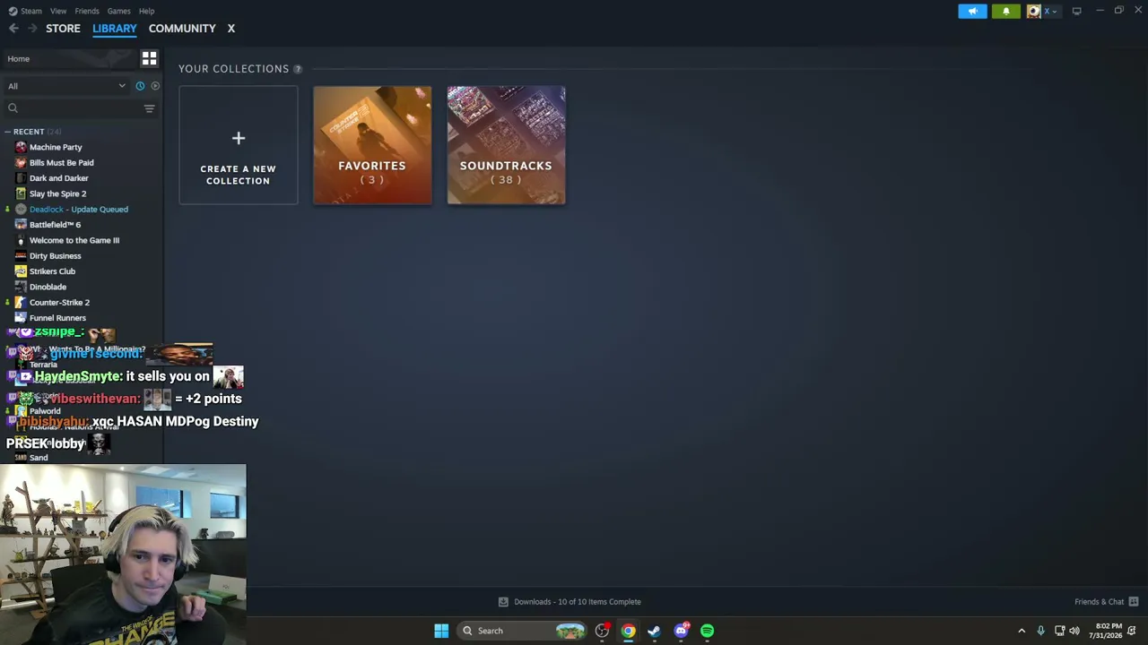Open Google Chrome from the taskbar

click(x=629, y=631)
